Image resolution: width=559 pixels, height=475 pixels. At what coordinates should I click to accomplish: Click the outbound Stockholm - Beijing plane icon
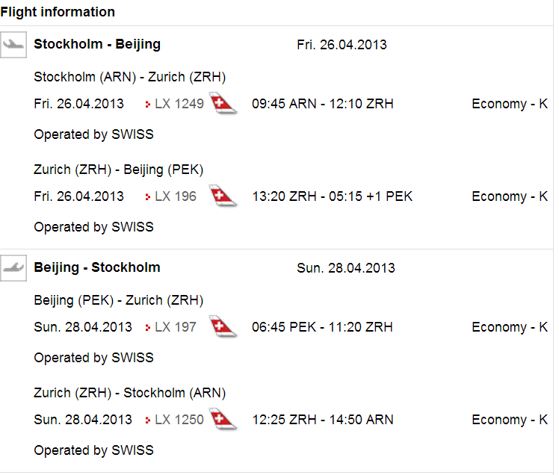(x=13, y=45)
